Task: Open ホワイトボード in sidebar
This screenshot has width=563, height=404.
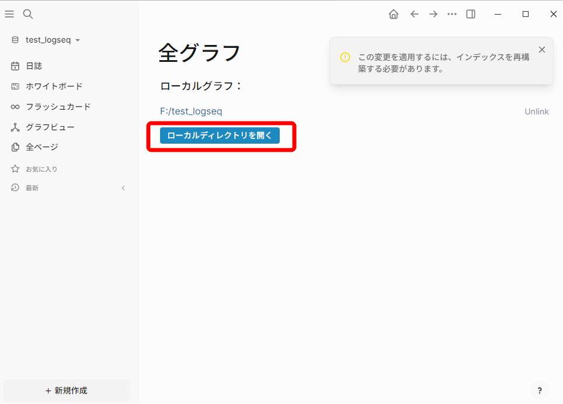Action: click(x=54, y=86)
